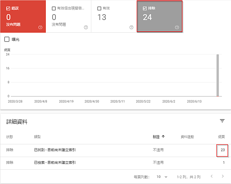Click the sort arrow beside 驗證
Image resolution: width=231 pixels, height=184 pixels.
pyautogui.click(x=163, y=136)
